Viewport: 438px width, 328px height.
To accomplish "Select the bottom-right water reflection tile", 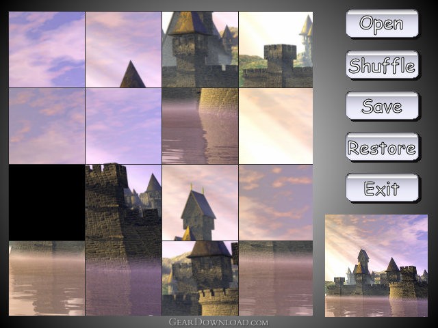I will point(276,278).
